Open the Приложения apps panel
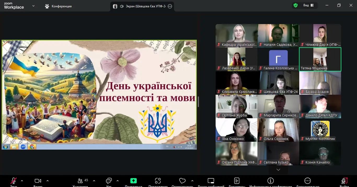Viewport: 357px width, 187px height. (x=157, y=181)
